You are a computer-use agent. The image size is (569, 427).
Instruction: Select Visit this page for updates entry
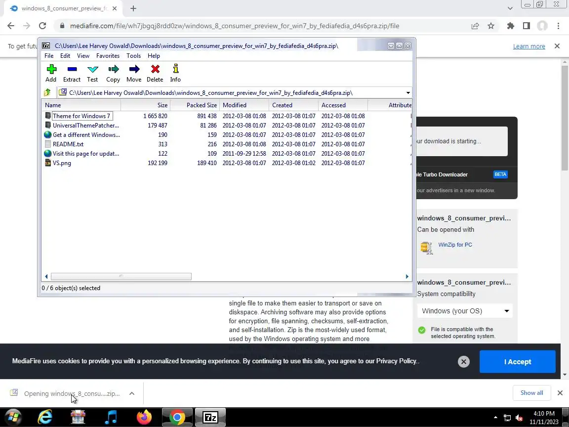pos(82,154)
